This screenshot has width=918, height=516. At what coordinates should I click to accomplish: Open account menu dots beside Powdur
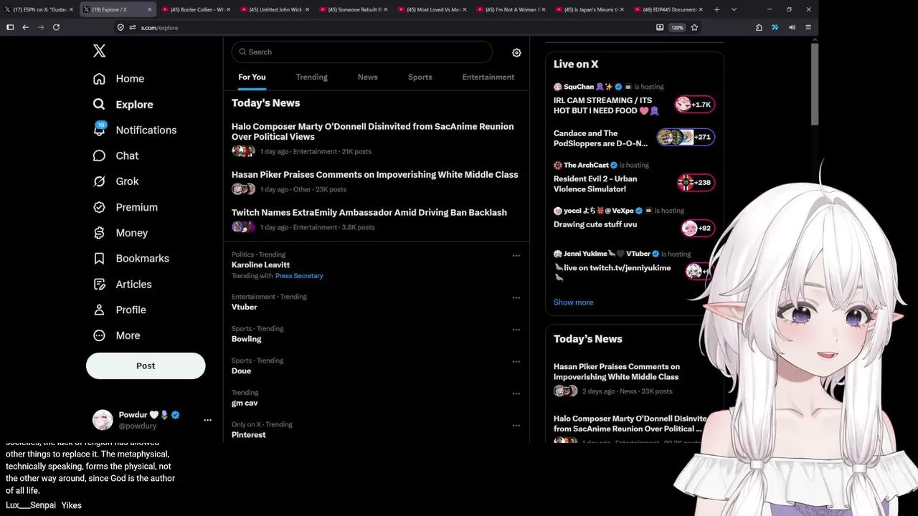point(207,420)
